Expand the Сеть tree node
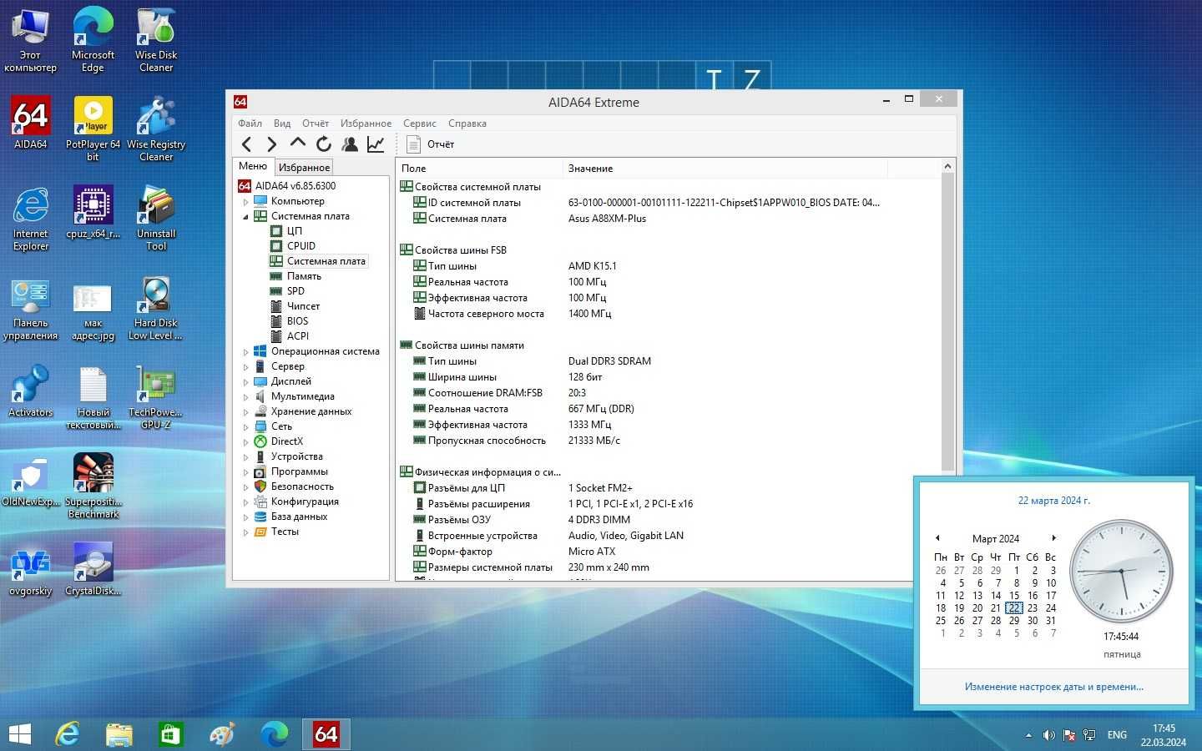1202x751 pixels. coord(245,427)
